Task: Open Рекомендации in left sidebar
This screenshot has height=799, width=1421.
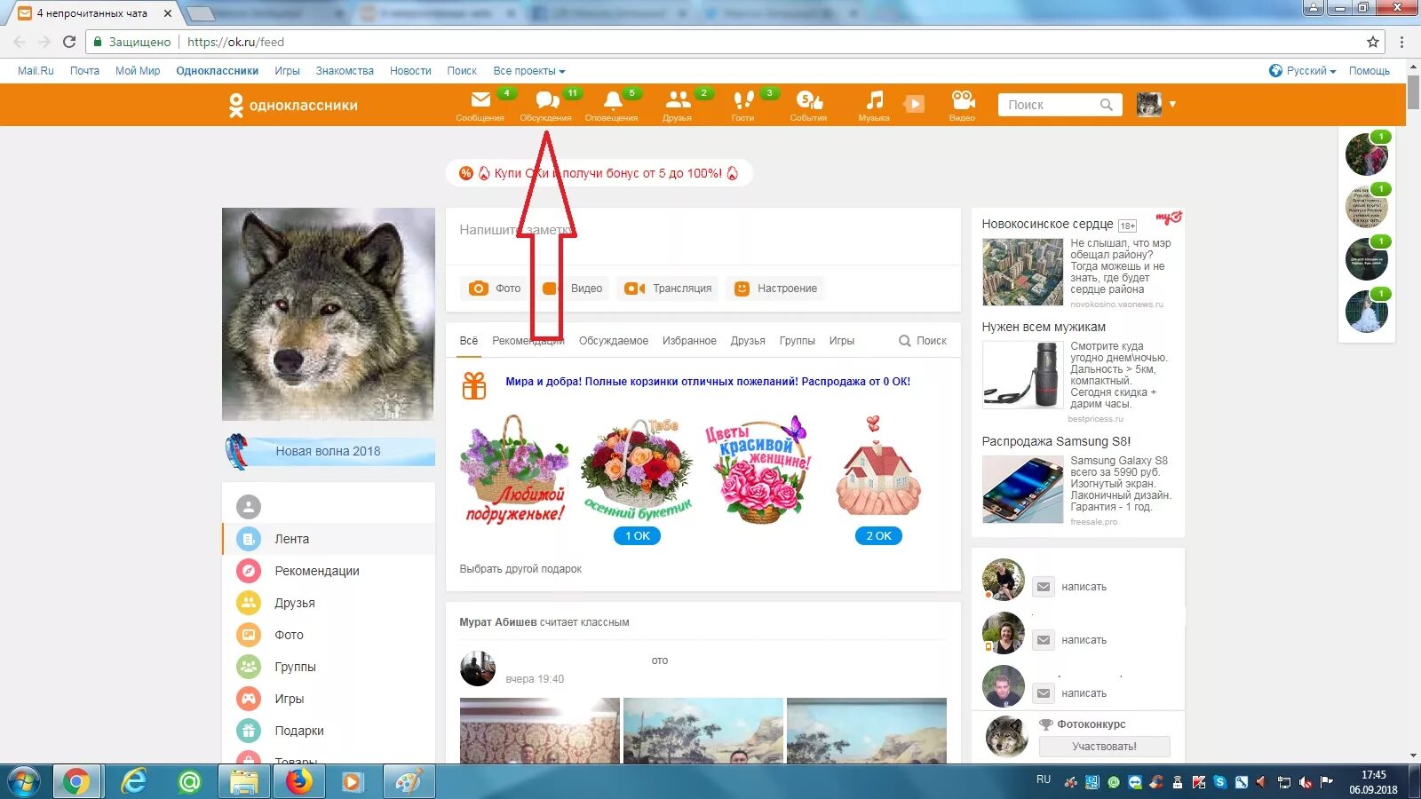Action: [329, 571]
